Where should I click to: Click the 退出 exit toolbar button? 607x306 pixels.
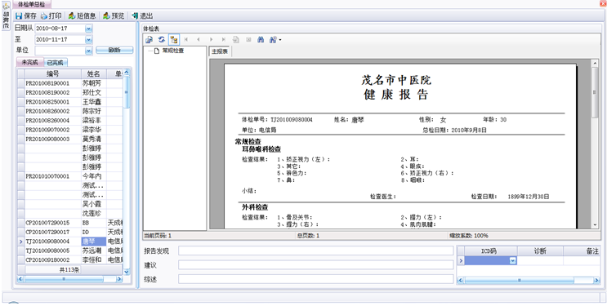tap(142, 16)
